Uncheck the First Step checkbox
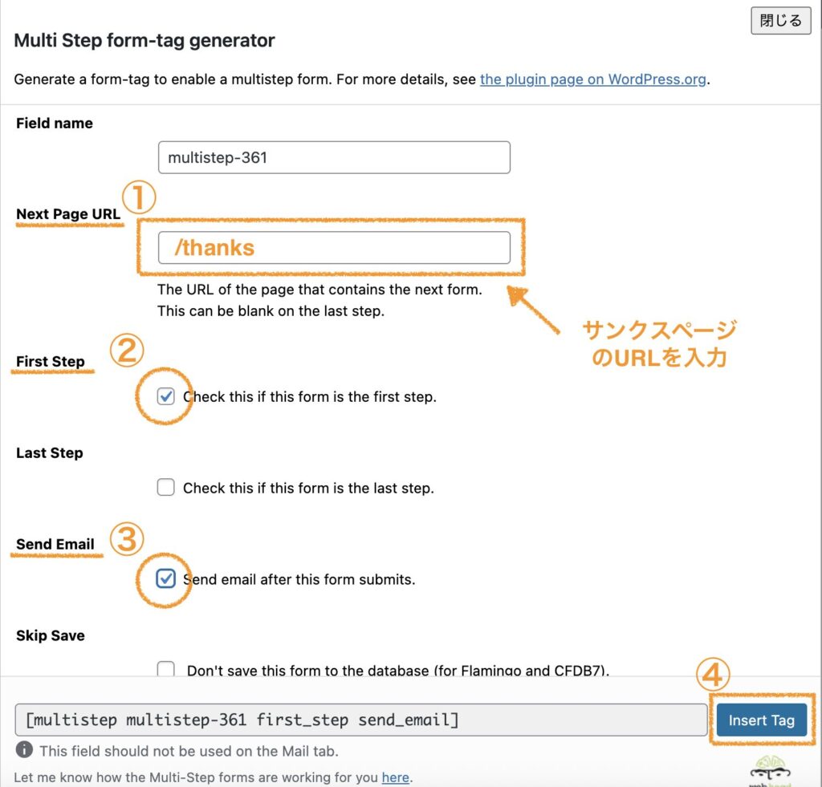The image size is (822, 787). (x=165, y=396)
